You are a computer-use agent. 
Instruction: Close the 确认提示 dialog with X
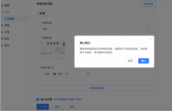tap(150, 39)
